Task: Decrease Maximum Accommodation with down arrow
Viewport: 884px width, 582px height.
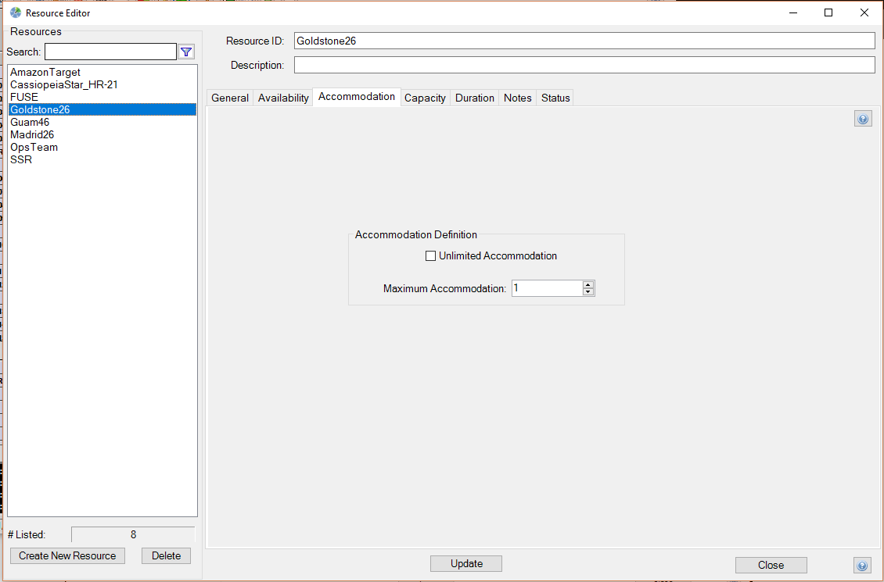Action: click(x=588, y=292)
